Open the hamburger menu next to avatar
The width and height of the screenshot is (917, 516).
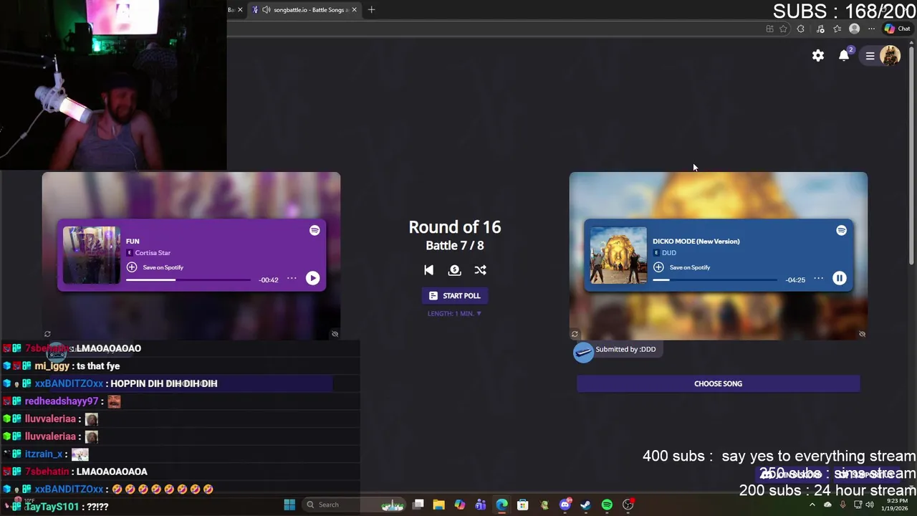(870, 56)
